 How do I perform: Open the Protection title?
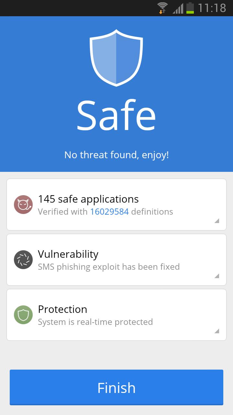[62, 309]
